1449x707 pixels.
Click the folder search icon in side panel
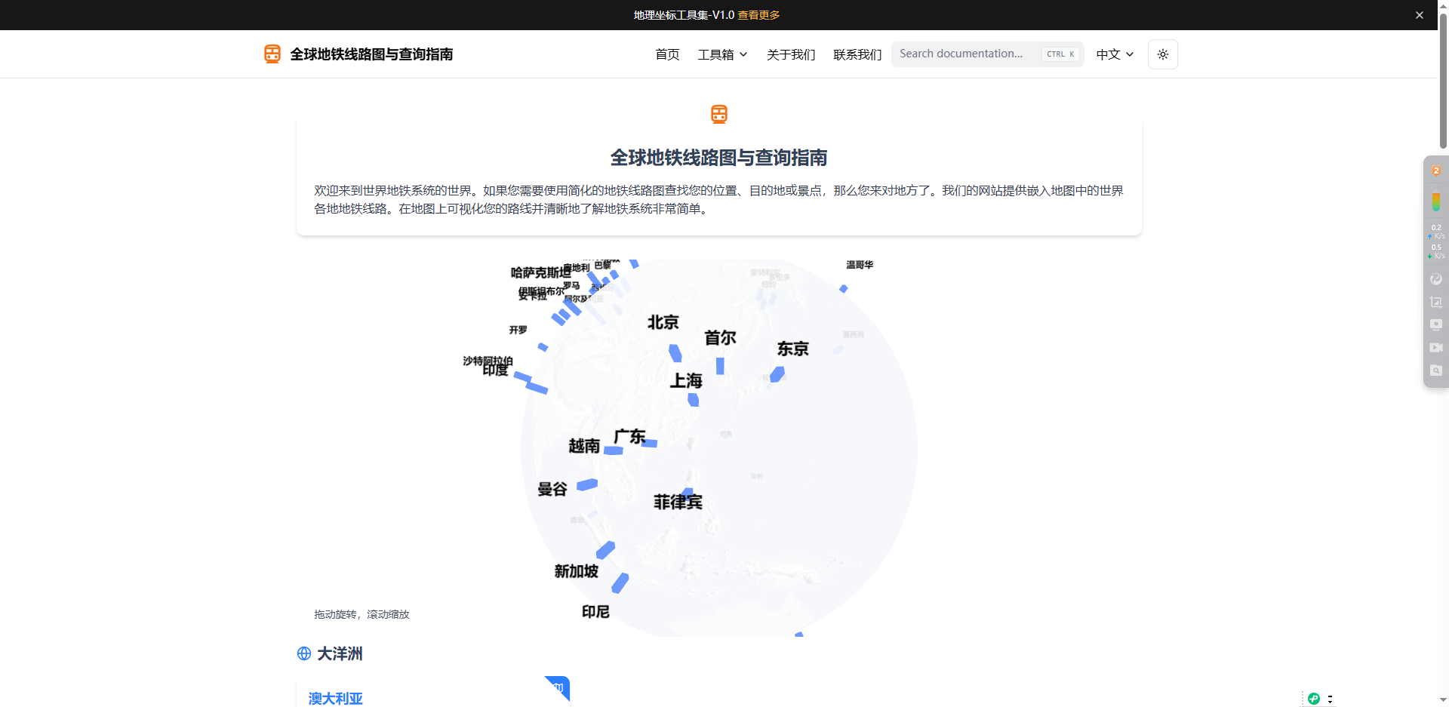1436,370
